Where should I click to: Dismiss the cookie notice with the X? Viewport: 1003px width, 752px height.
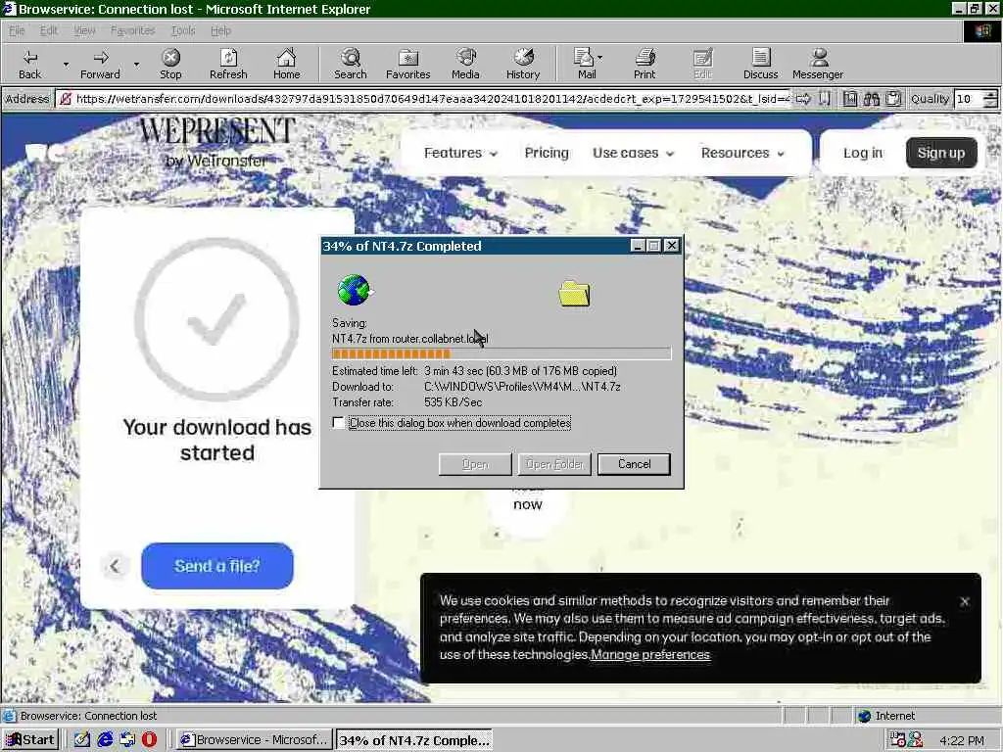tap(965, 601)
